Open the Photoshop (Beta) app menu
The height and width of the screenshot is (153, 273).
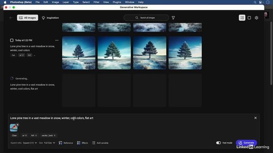pos(21,2)
